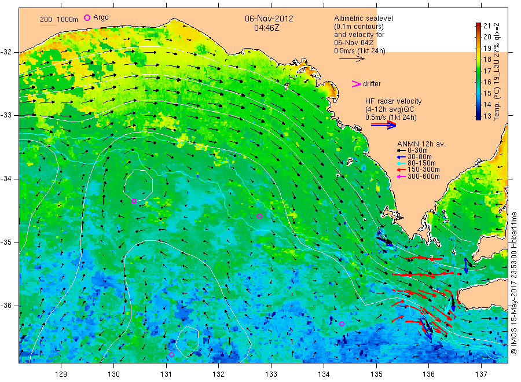Click the red and blue HF radar arrow

tap(383, 125)
